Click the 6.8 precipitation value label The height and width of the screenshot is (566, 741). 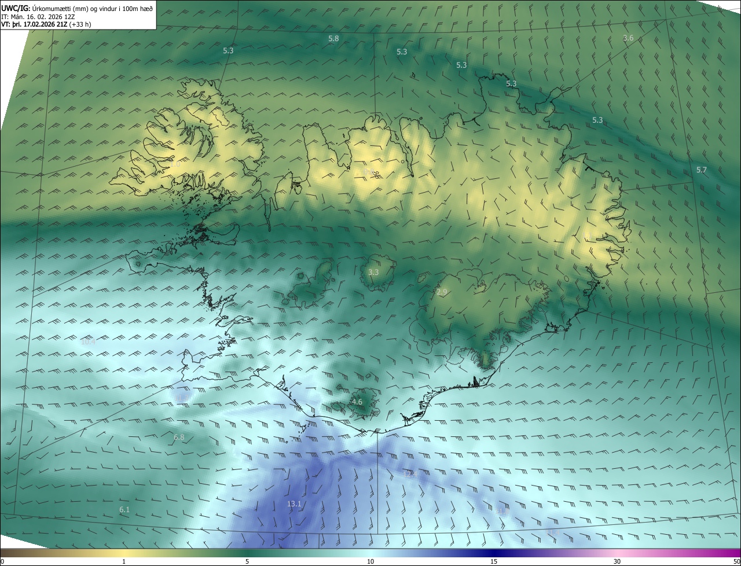[179, 437]
